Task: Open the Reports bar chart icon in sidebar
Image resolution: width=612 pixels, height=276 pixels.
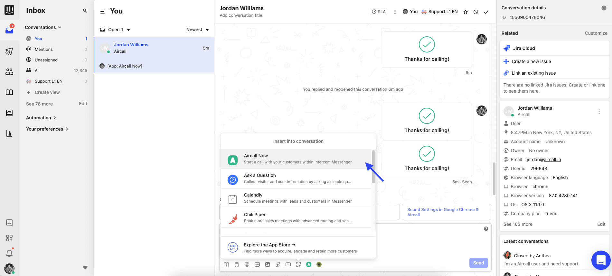Action: coord(9,133)
